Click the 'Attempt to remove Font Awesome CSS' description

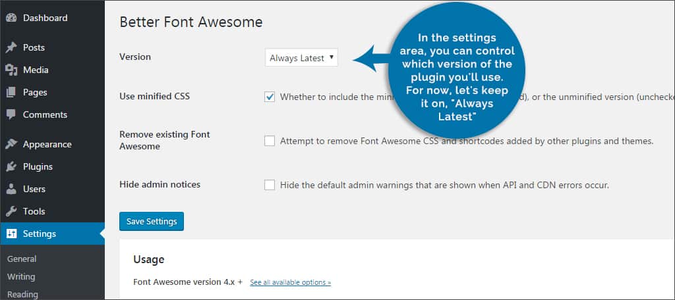click(x=467, y=141)
